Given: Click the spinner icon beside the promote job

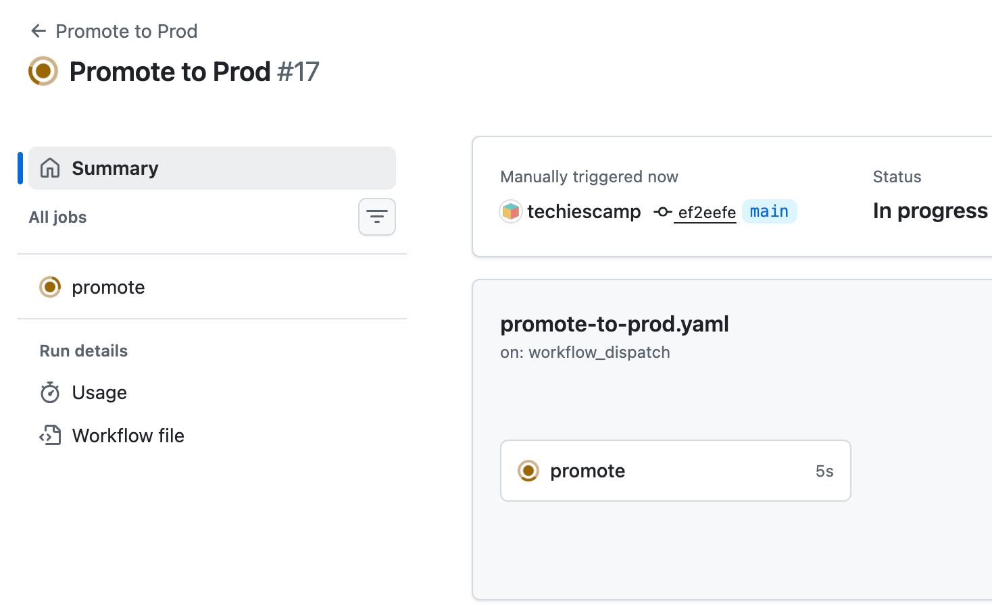Looking at the screenshot, I should click(49, 287).
